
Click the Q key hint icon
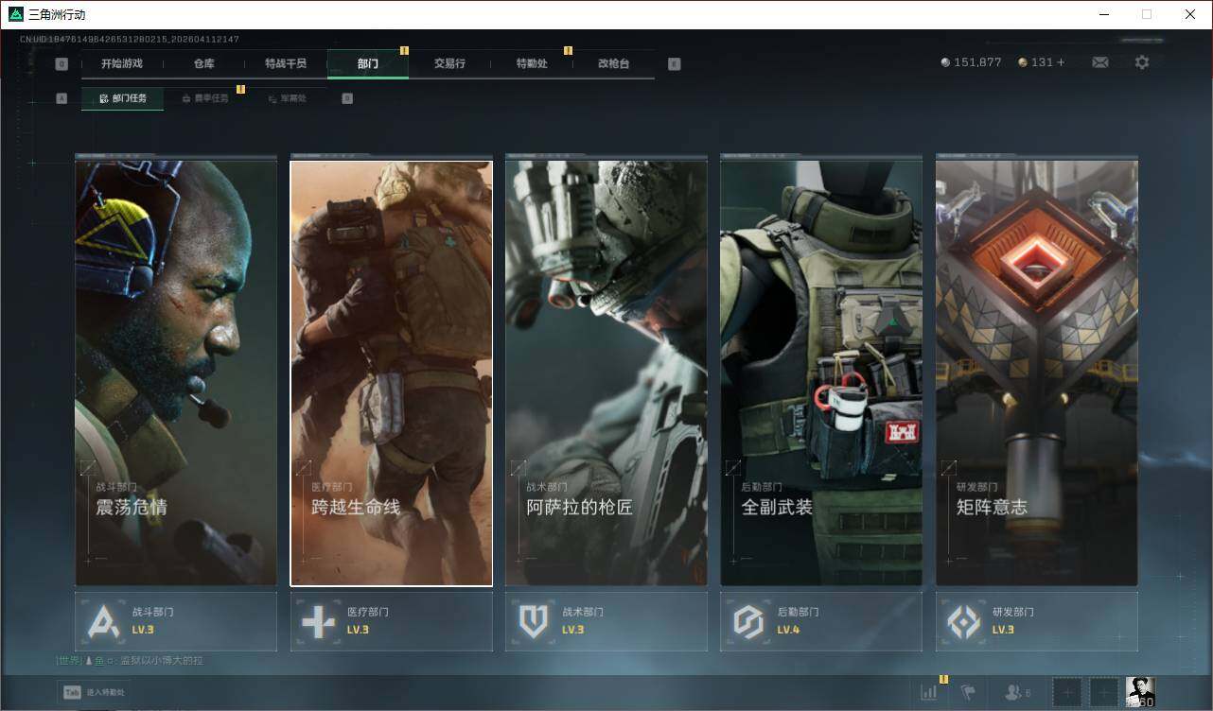click(x=62, y=64)
